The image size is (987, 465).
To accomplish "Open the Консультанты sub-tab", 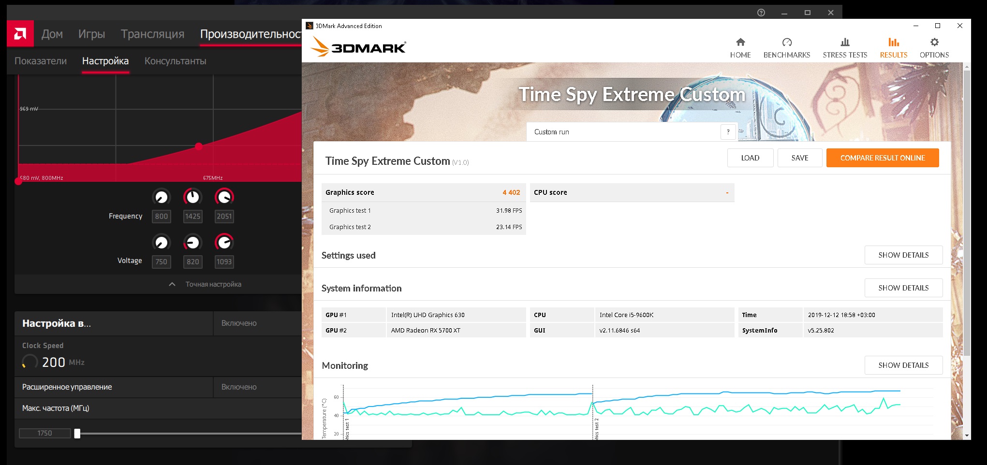I will point(175,61).
